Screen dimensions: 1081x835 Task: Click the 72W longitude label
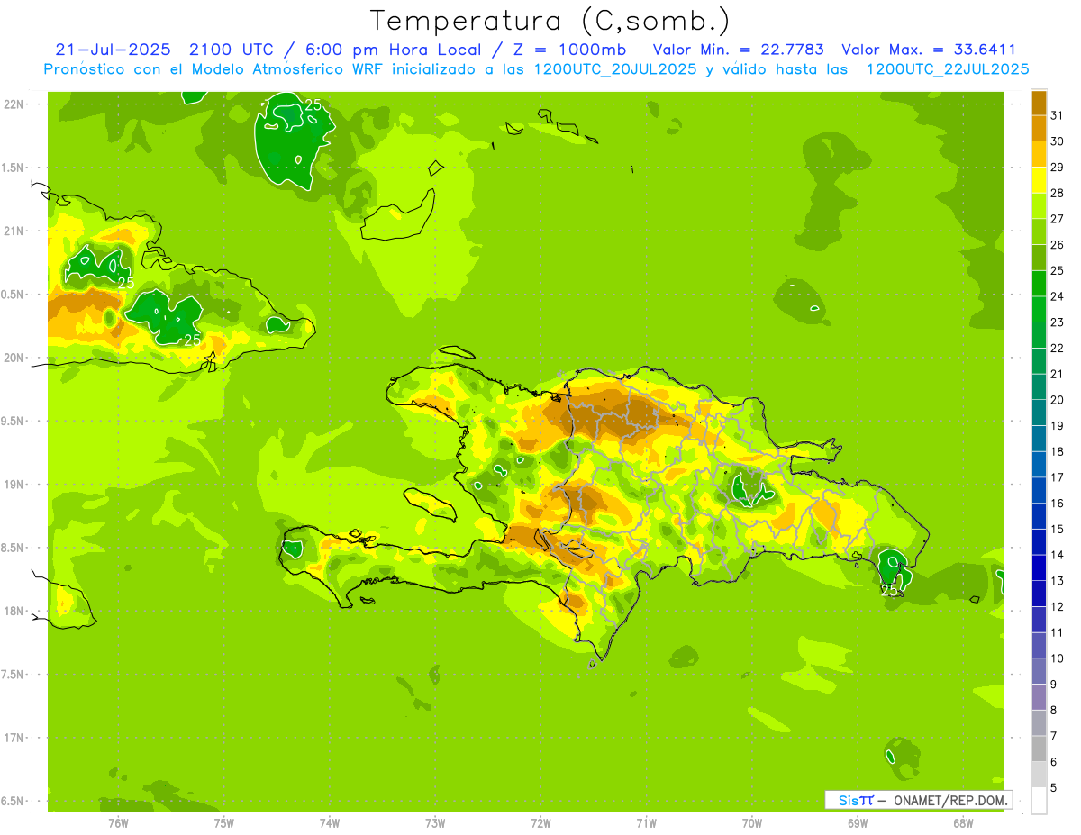[x=540, y=823]
